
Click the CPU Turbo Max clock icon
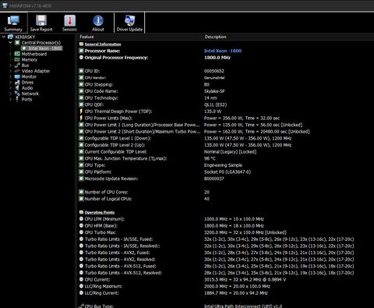[81, 232]
